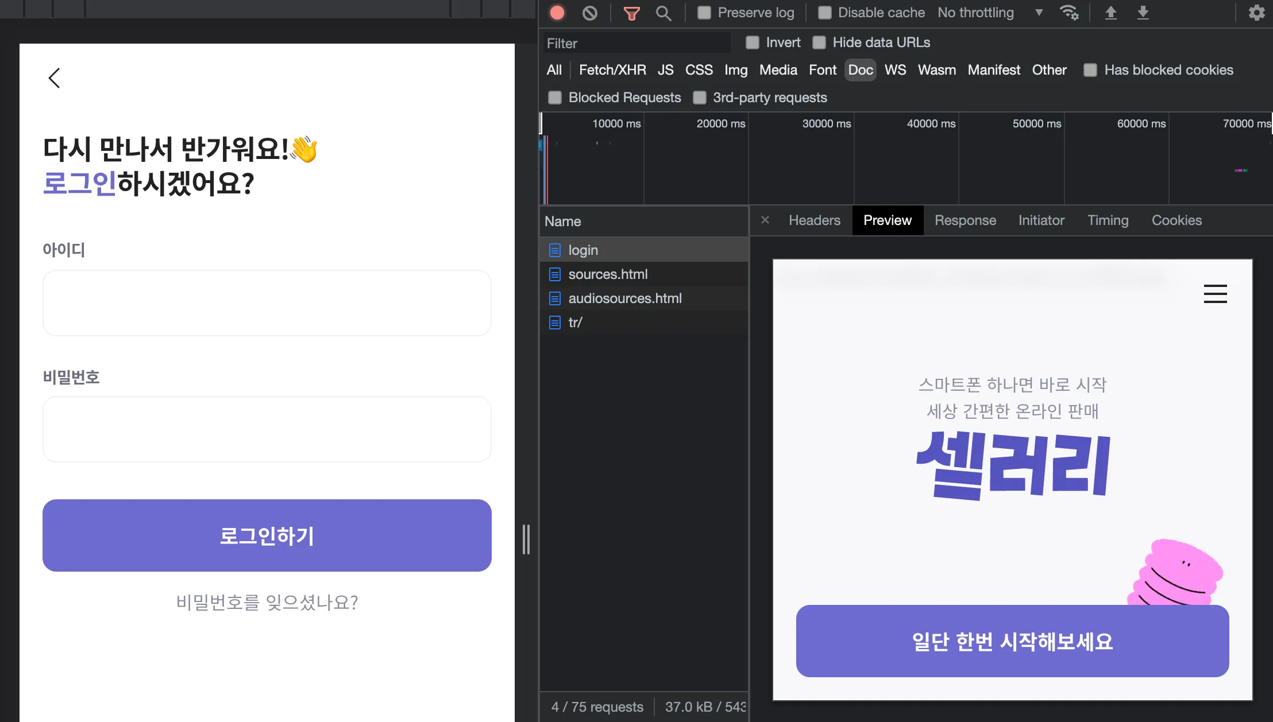Image resolution: width=1273 pixels, height=722 pixels.
Task: Open the network request filter
Action: click(x=631, y=13)
